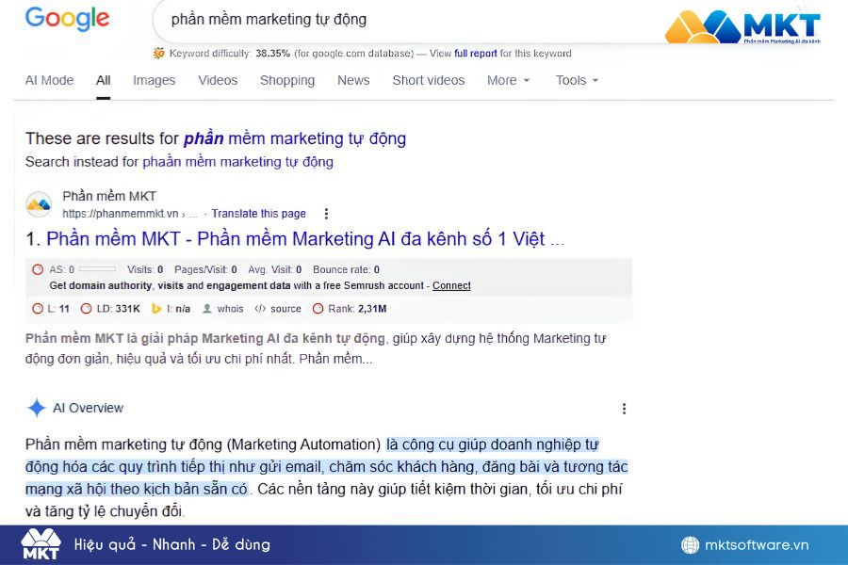
Task: Open the whois lookup
Action: pos(222,309)
